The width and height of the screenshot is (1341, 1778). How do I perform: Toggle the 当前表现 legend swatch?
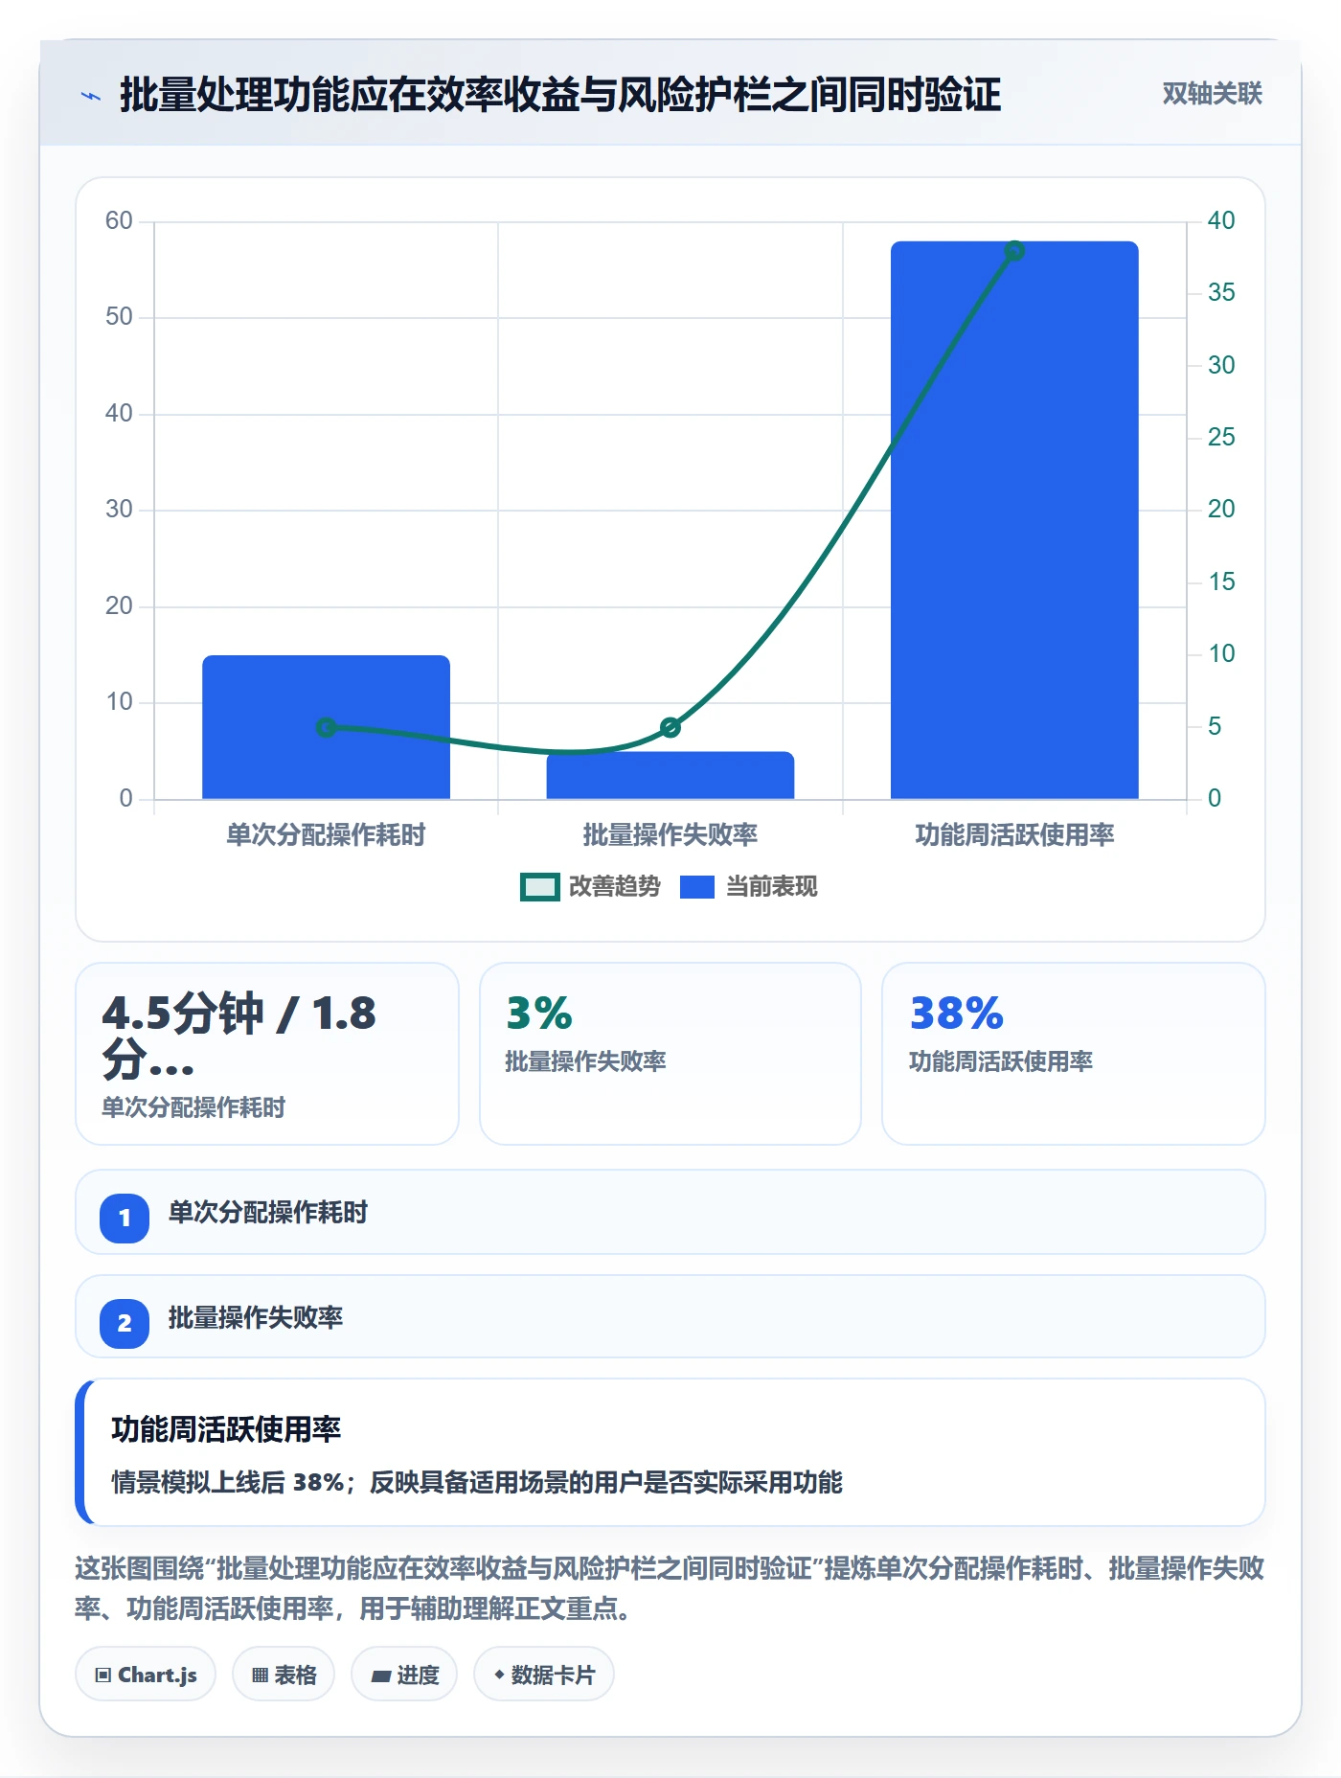pos(697,887)
